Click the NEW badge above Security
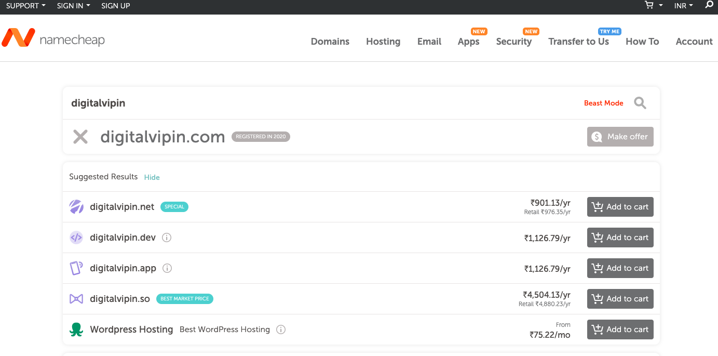The width and height of the screenshot is (718, 356). (x=531, y=31)
